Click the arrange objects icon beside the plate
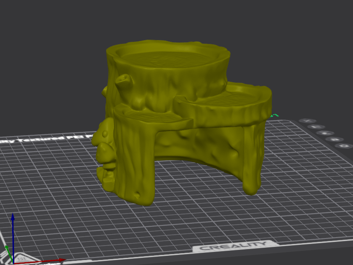Image resolution: width=353 pixels, height=265 pixels. click(325, 133)
